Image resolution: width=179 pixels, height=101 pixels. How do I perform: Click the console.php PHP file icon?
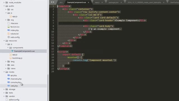point(9,82)
